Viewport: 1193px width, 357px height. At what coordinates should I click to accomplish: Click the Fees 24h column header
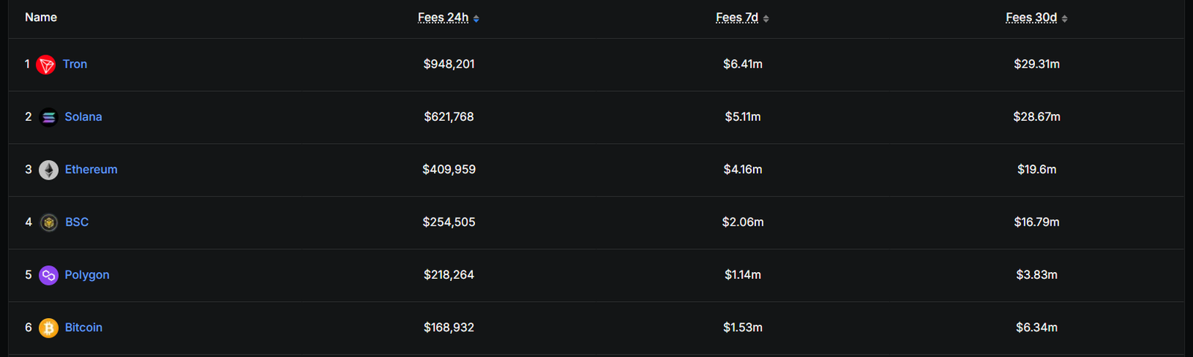[x=443, y=18]
